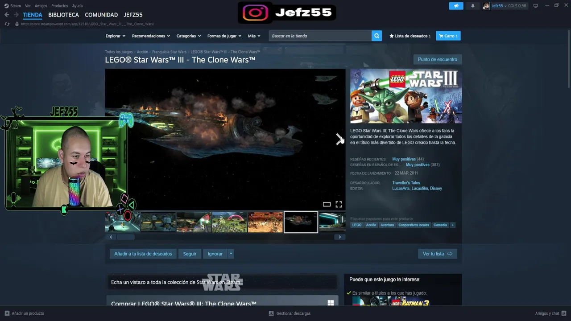Click the Muy positivas (383) Spanish reviews

click(422, 165)
